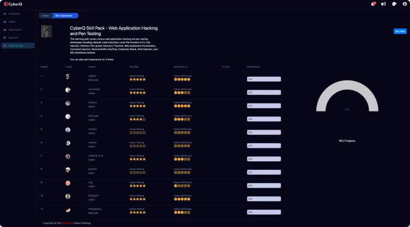Open the Default experience name
This screenshot has height=227, width=410.
[93, 196]
